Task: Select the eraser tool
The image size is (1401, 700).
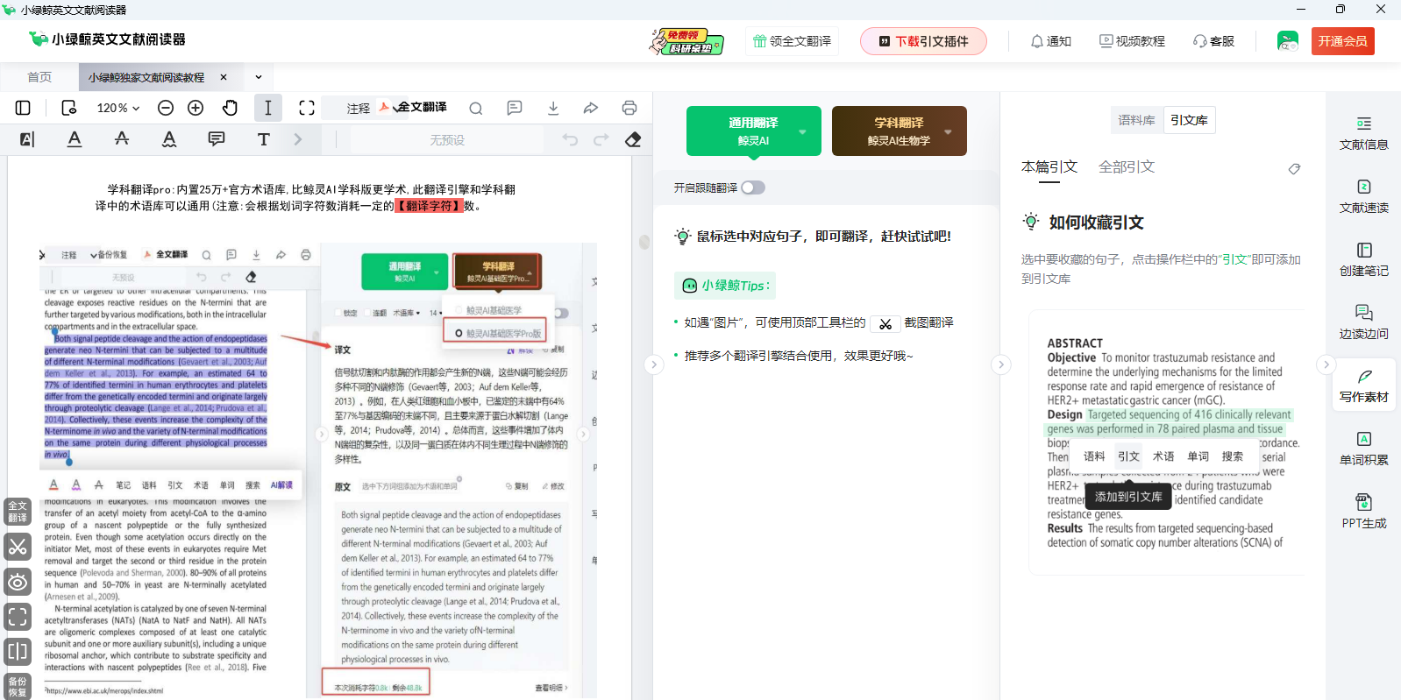Action: [x=633, y=139]
